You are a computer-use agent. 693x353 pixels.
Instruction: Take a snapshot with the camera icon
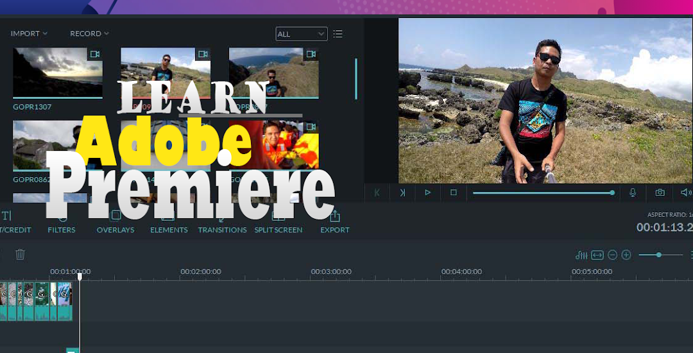click(660, 193)
